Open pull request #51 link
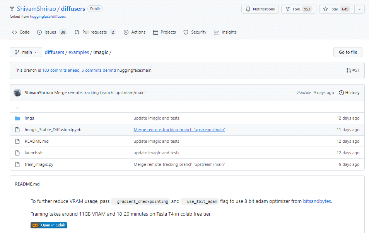 click(x=353, y=70)
